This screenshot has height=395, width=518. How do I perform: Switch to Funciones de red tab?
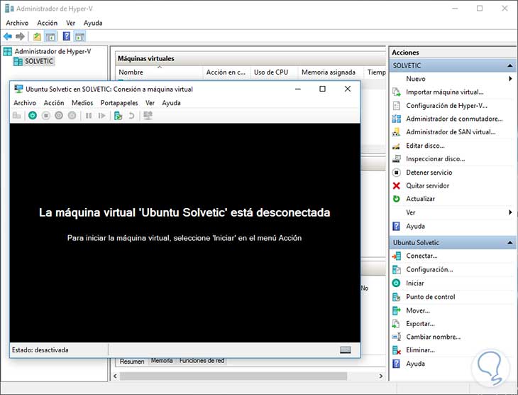click(202, 361)
